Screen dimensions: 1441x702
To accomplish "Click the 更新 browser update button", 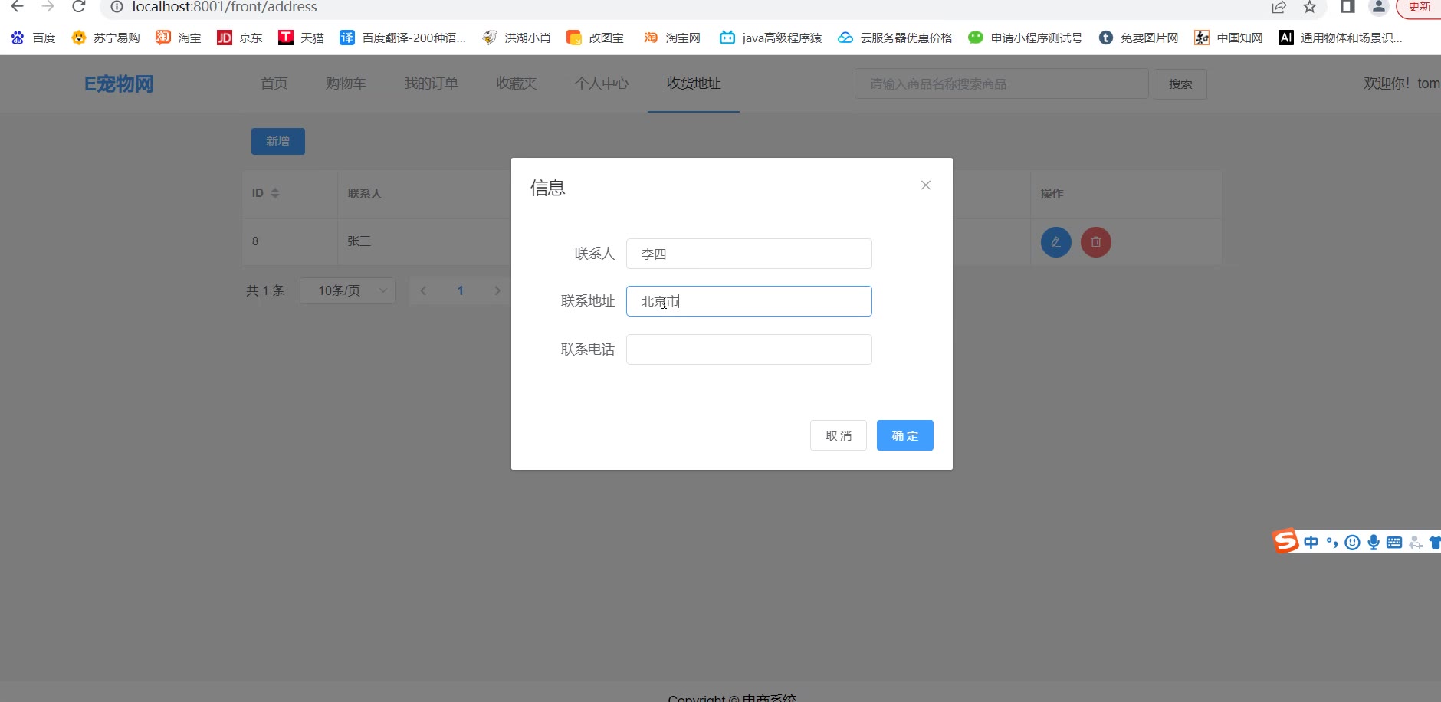I will pyautogui.click(x=1420, y=7).
